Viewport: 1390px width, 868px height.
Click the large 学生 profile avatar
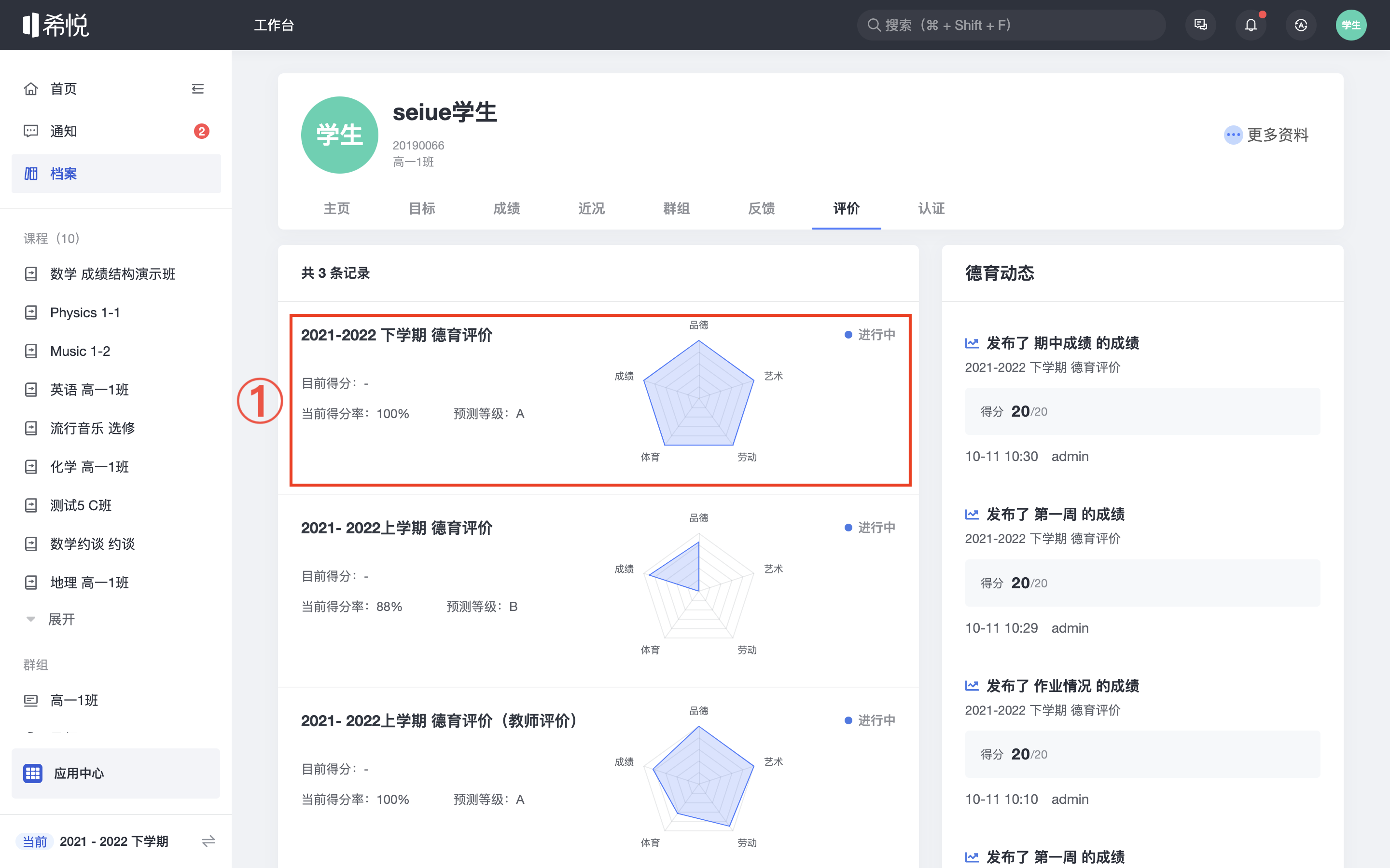[x=339, y=135]
